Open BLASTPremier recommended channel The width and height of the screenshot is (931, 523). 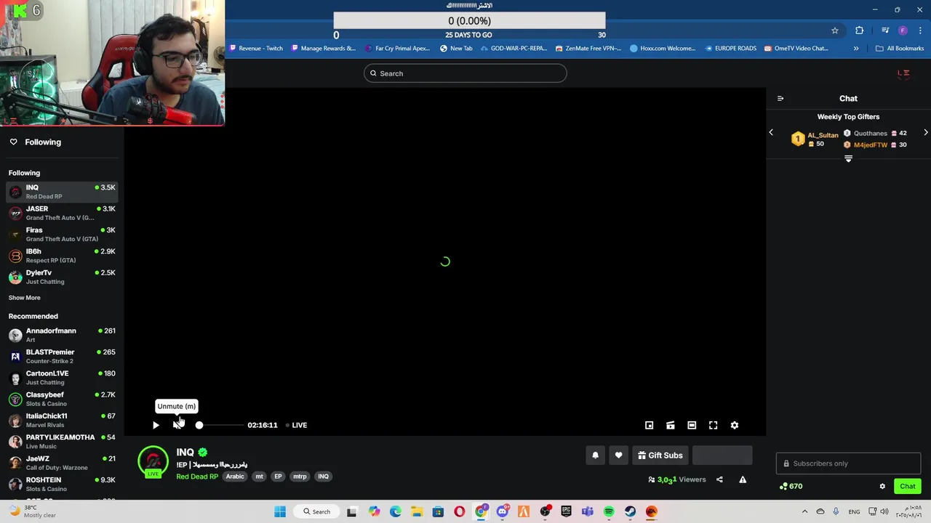point(63,356)
